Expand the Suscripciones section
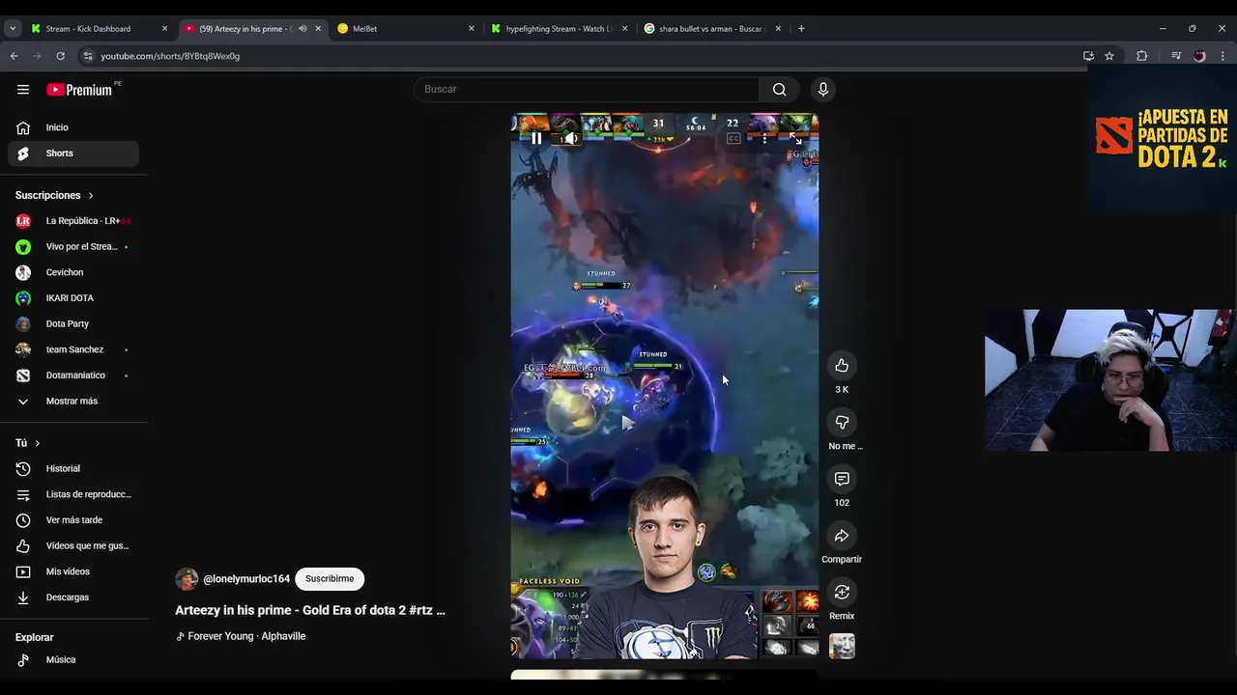The height and width of the screenshot is (695, 1237). point(55,195)
